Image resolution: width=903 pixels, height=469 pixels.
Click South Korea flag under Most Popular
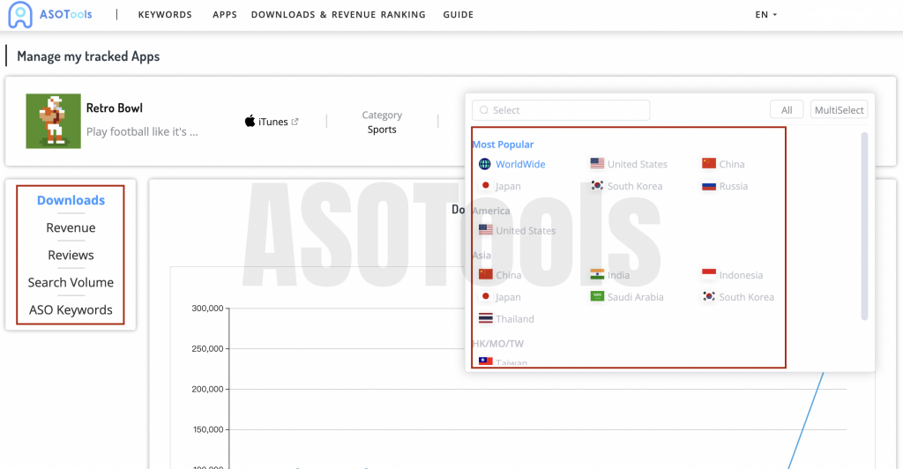[597, 186]
